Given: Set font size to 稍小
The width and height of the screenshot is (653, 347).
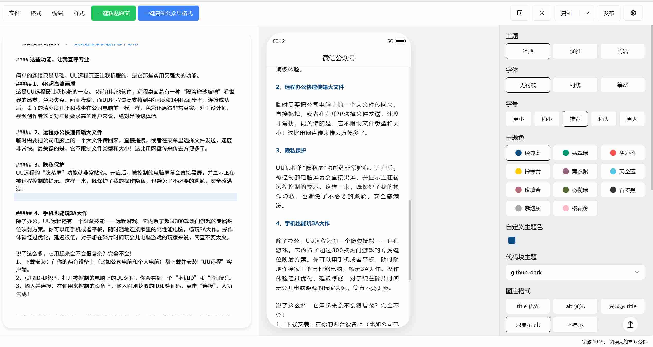Looking at the screenshot, I should (x=547, y=119).
